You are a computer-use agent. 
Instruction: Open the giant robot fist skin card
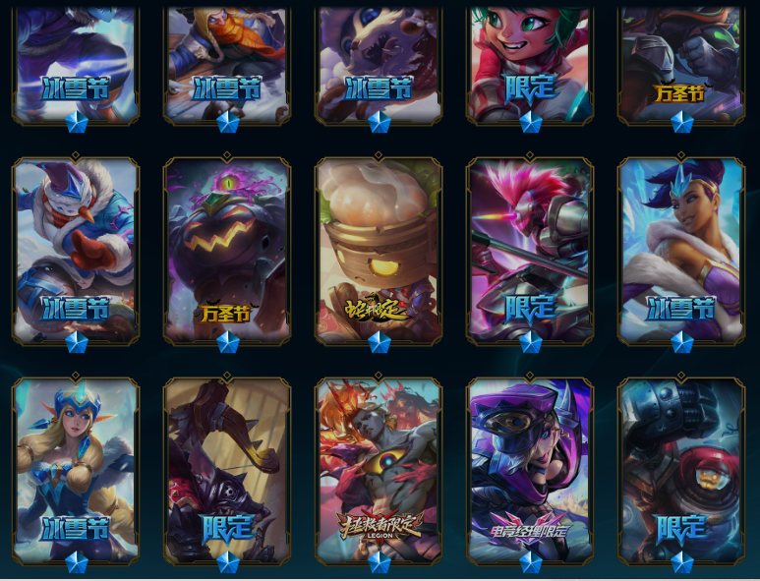point(681,471)
